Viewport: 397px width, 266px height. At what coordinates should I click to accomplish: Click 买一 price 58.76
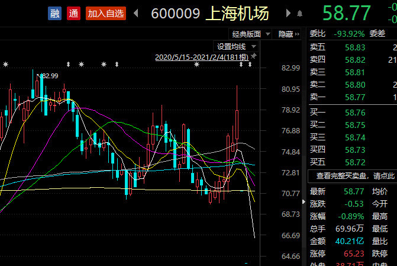[x=355, y=113]
